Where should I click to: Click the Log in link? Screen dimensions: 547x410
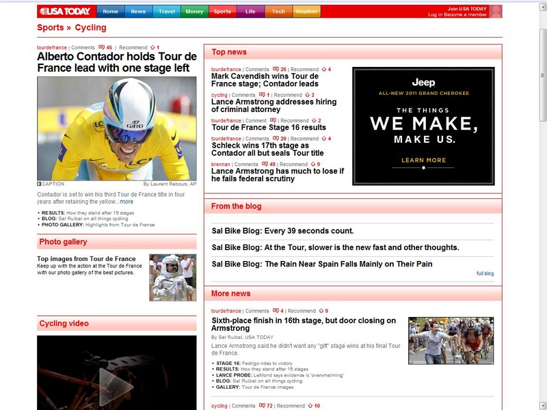[434, 14]
